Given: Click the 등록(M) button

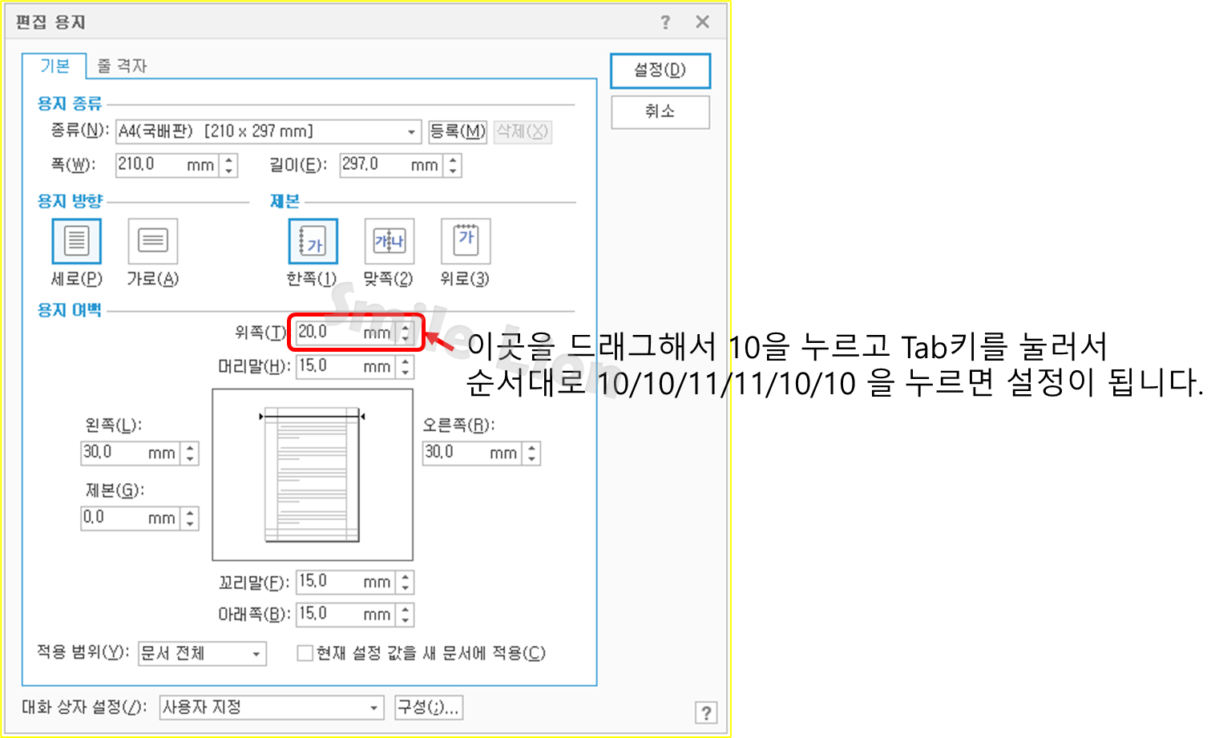Looking at the screenshot, I should tap(458, 131).
